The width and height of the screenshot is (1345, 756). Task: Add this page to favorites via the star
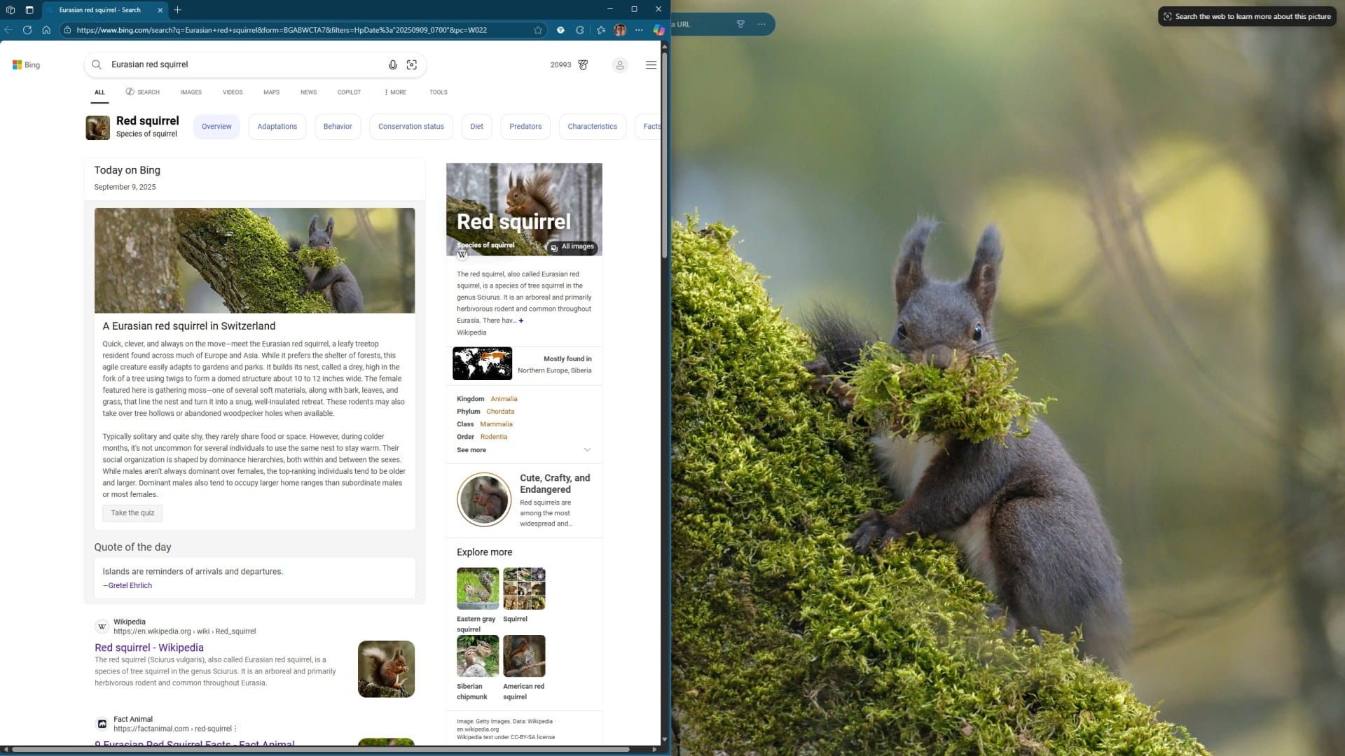[x=537, y=30]
